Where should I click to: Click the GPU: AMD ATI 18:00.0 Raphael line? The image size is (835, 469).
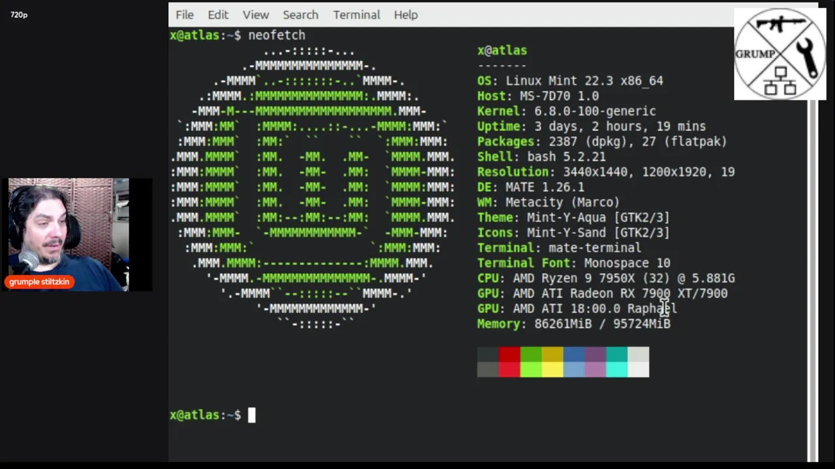click(x=577, y=309)
